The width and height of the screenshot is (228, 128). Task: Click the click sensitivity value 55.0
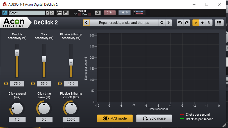[x=44, y=84]
